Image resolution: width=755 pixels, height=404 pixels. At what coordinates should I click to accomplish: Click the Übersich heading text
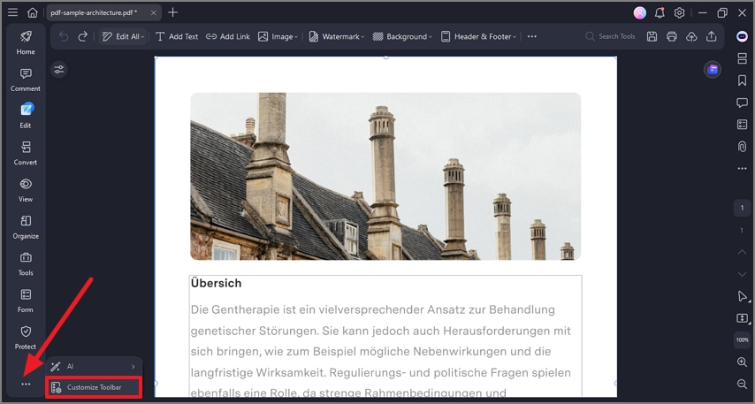tap(217, 283)
